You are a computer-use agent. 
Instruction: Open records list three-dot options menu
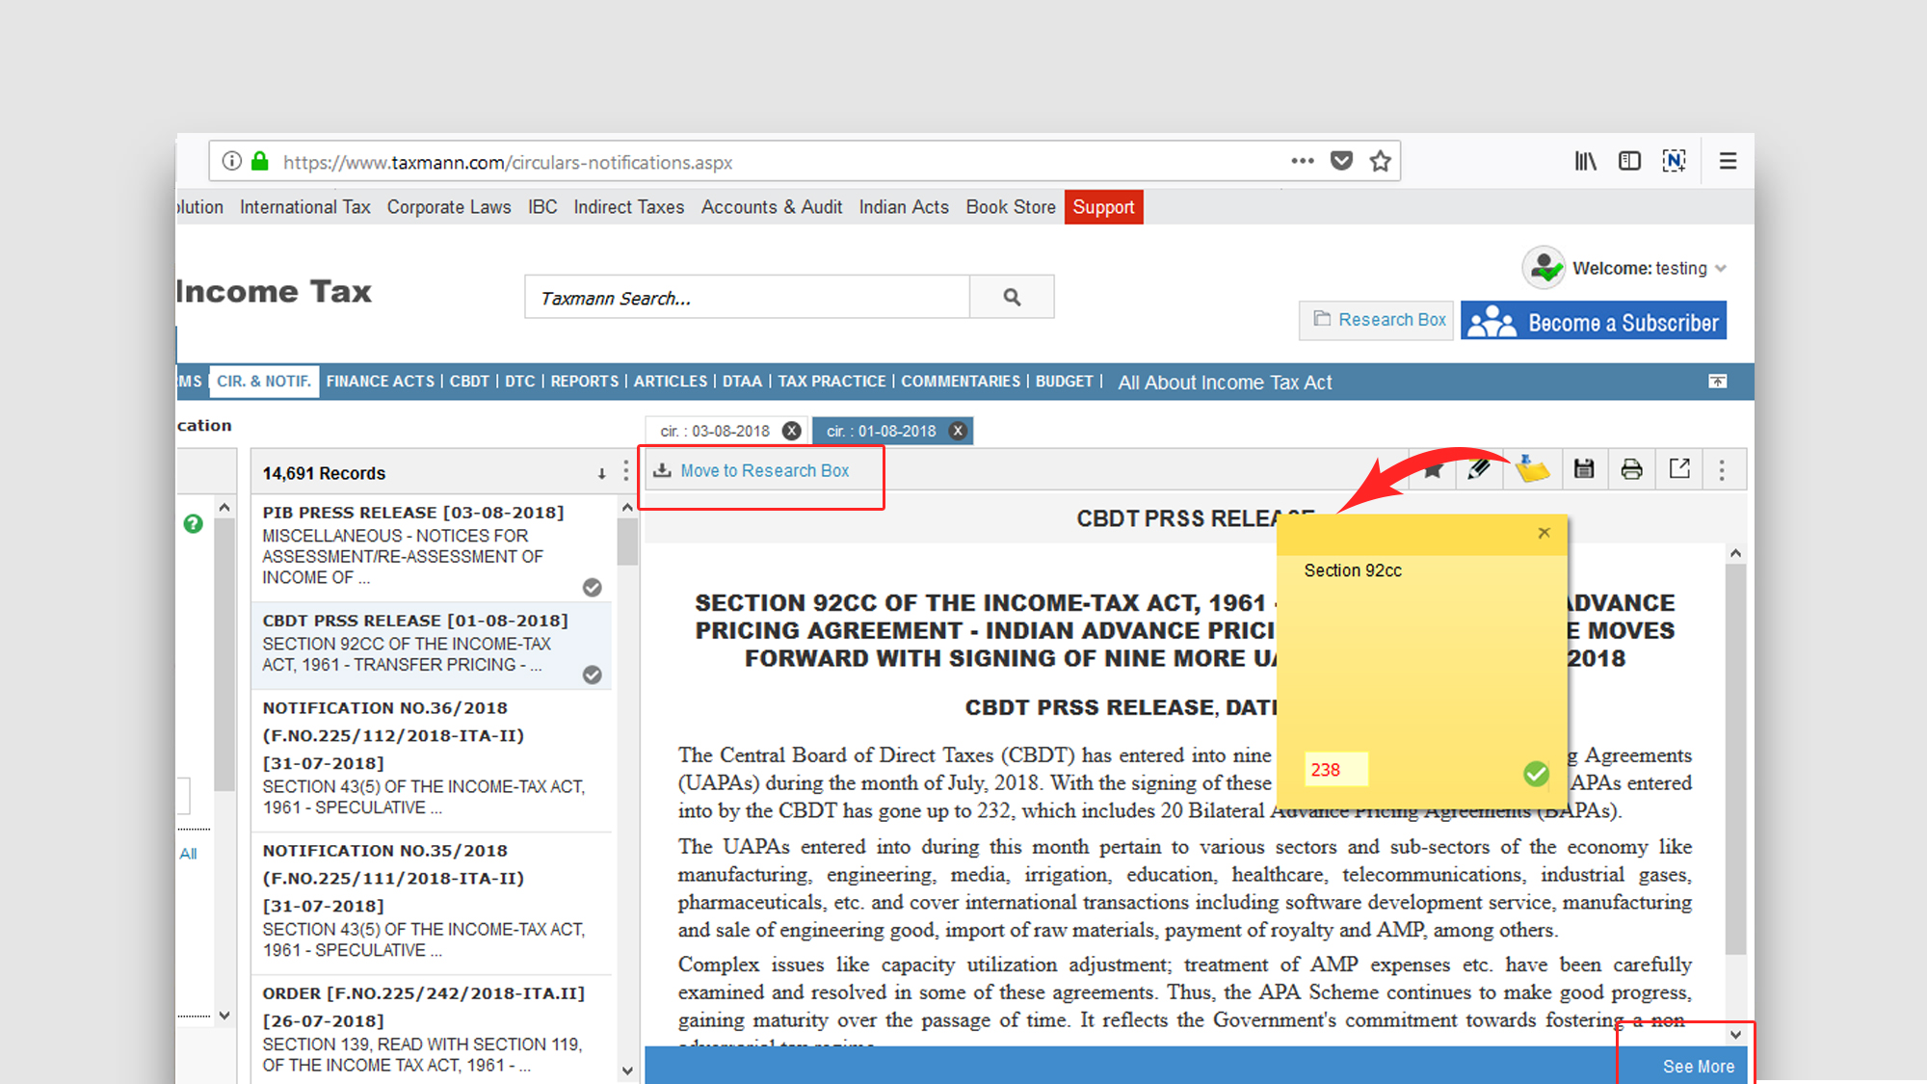click(x=626, y=471)
